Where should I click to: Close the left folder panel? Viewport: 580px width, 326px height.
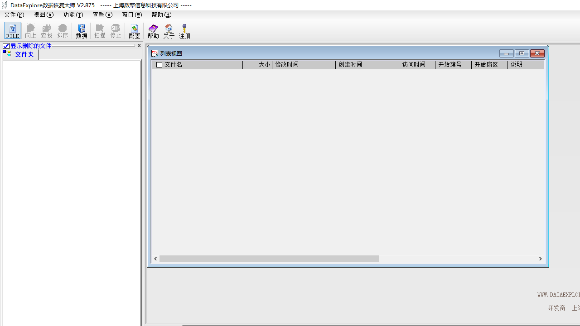139,46
